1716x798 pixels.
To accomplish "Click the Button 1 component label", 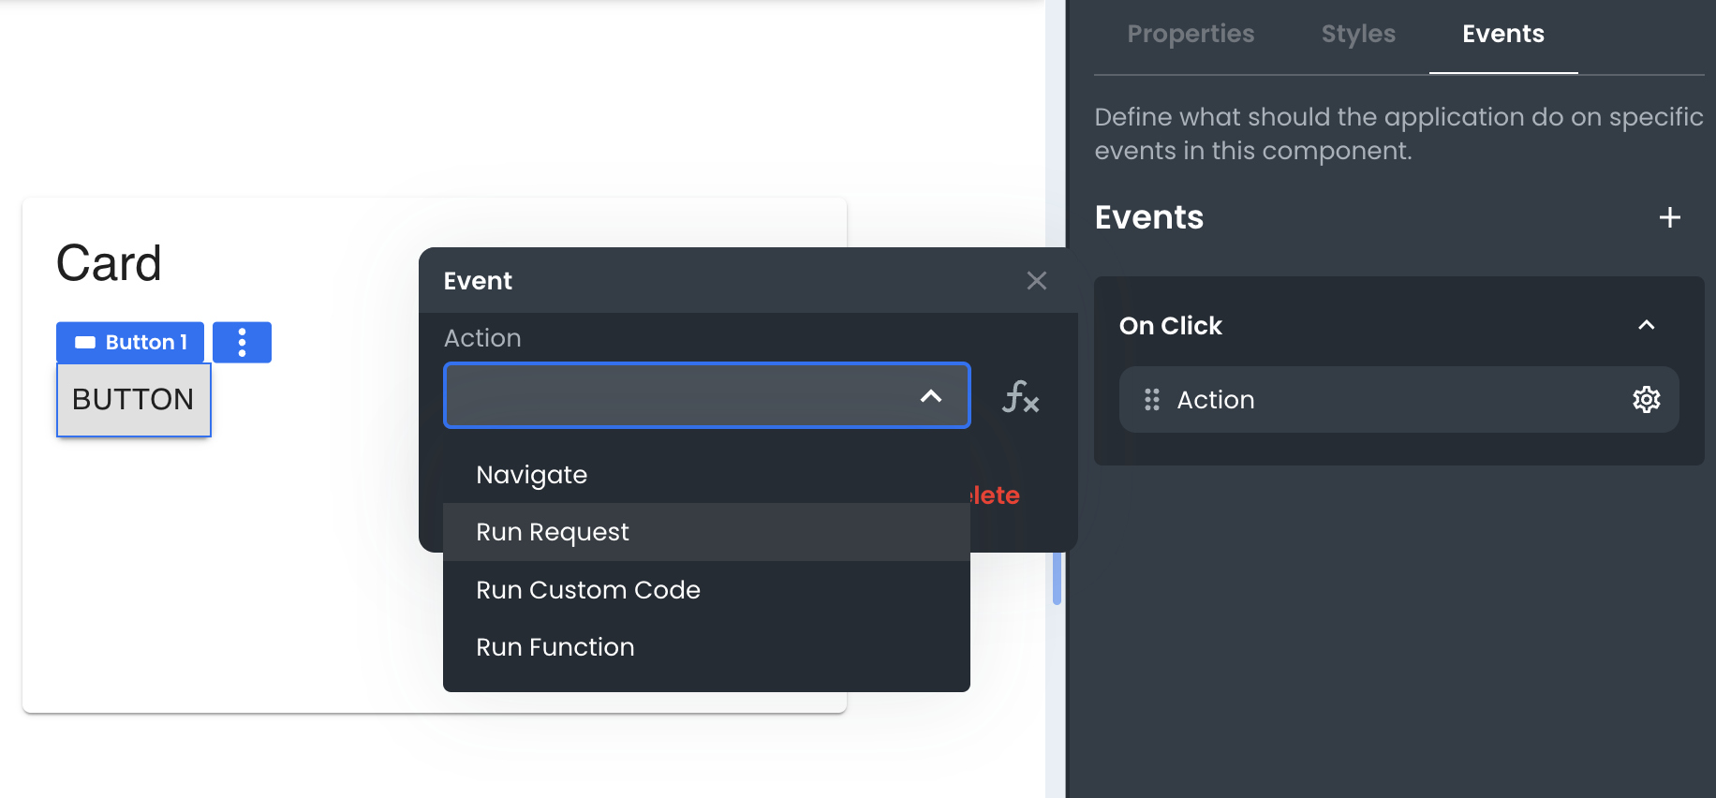I will coord(130,343).
